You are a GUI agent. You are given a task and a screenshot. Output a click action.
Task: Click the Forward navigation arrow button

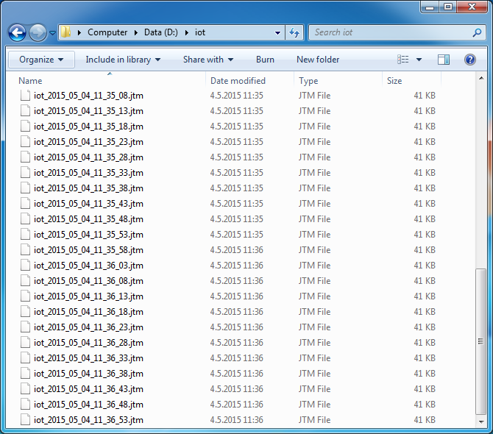38,32
